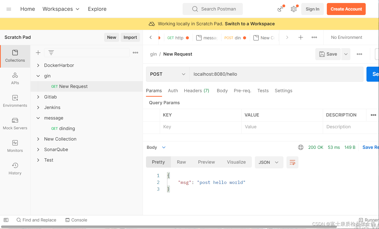Click the network globe icon in response

pyautogui.click(x=301, y=147)
